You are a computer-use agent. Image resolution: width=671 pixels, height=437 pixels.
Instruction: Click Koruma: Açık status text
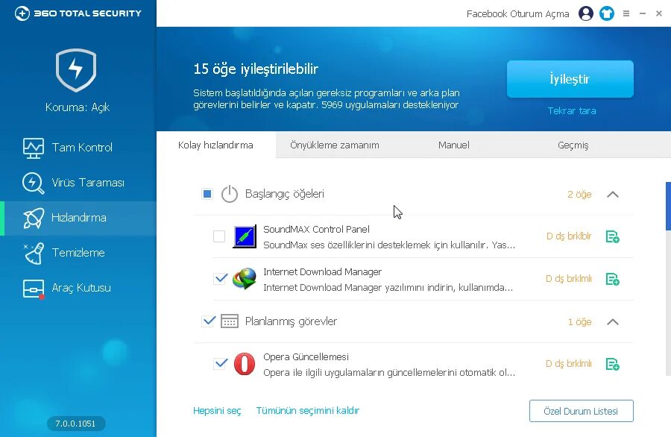[x=78, y=107]
